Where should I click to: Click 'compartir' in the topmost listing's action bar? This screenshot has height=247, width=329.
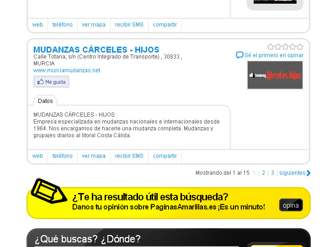[165, 25]
